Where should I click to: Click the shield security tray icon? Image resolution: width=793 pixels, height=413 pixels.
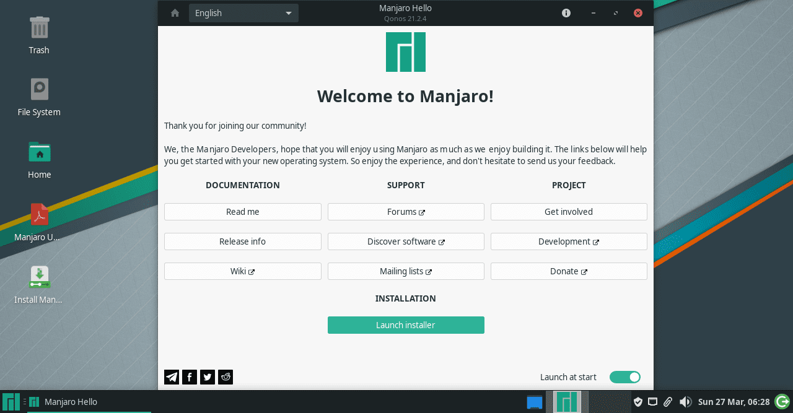click(637, 402)
